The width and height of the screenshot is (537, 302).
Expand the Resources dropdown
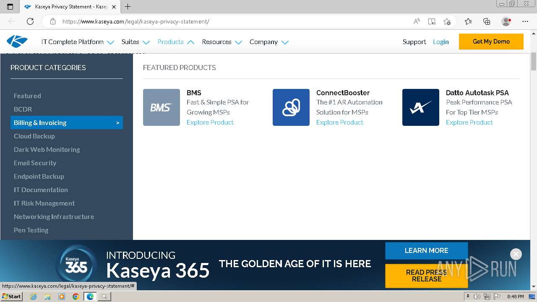222,42
